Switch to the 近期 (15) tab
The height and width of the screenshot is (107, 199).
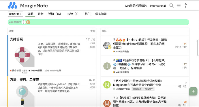tap(55, 14)
